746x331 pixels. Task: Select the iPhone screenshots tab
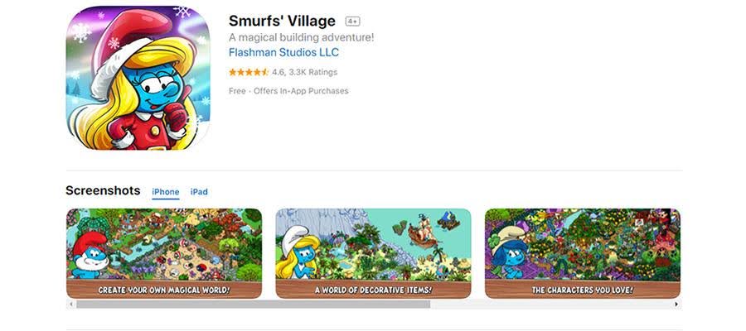[166, 192]
